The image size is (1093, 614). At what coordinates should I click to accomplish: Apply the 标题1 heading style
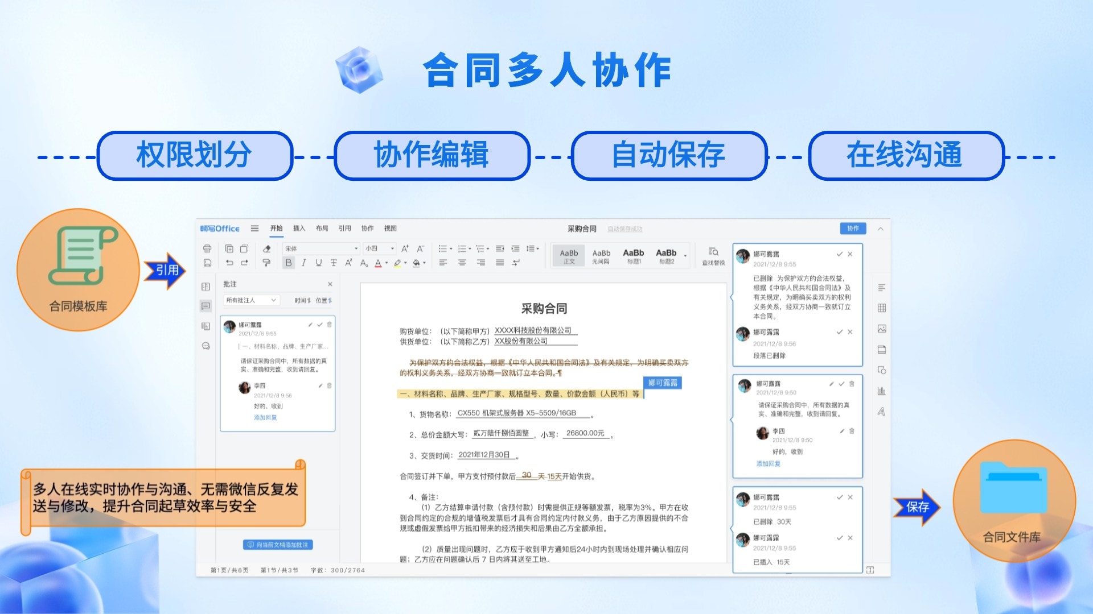[x=634, y=256]
